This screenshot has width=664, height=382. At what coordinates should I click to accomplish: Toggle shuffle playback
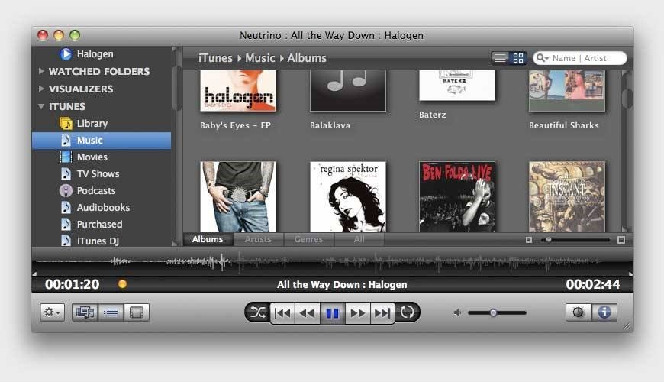pos(257,313)
